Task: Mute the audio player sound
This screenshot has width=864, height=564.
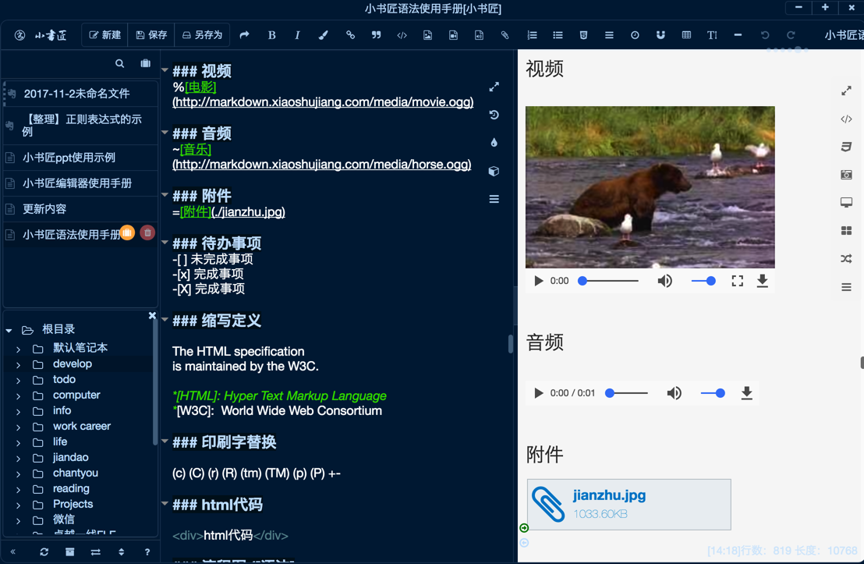Action: [x=674, y=393]
